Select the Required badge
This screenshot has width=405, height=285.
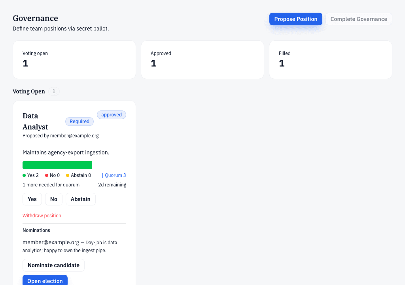79,122
